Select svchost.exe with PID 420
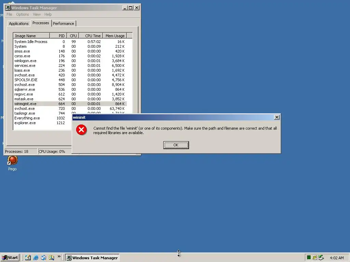The image size is (350, 262). coord(70,75)
